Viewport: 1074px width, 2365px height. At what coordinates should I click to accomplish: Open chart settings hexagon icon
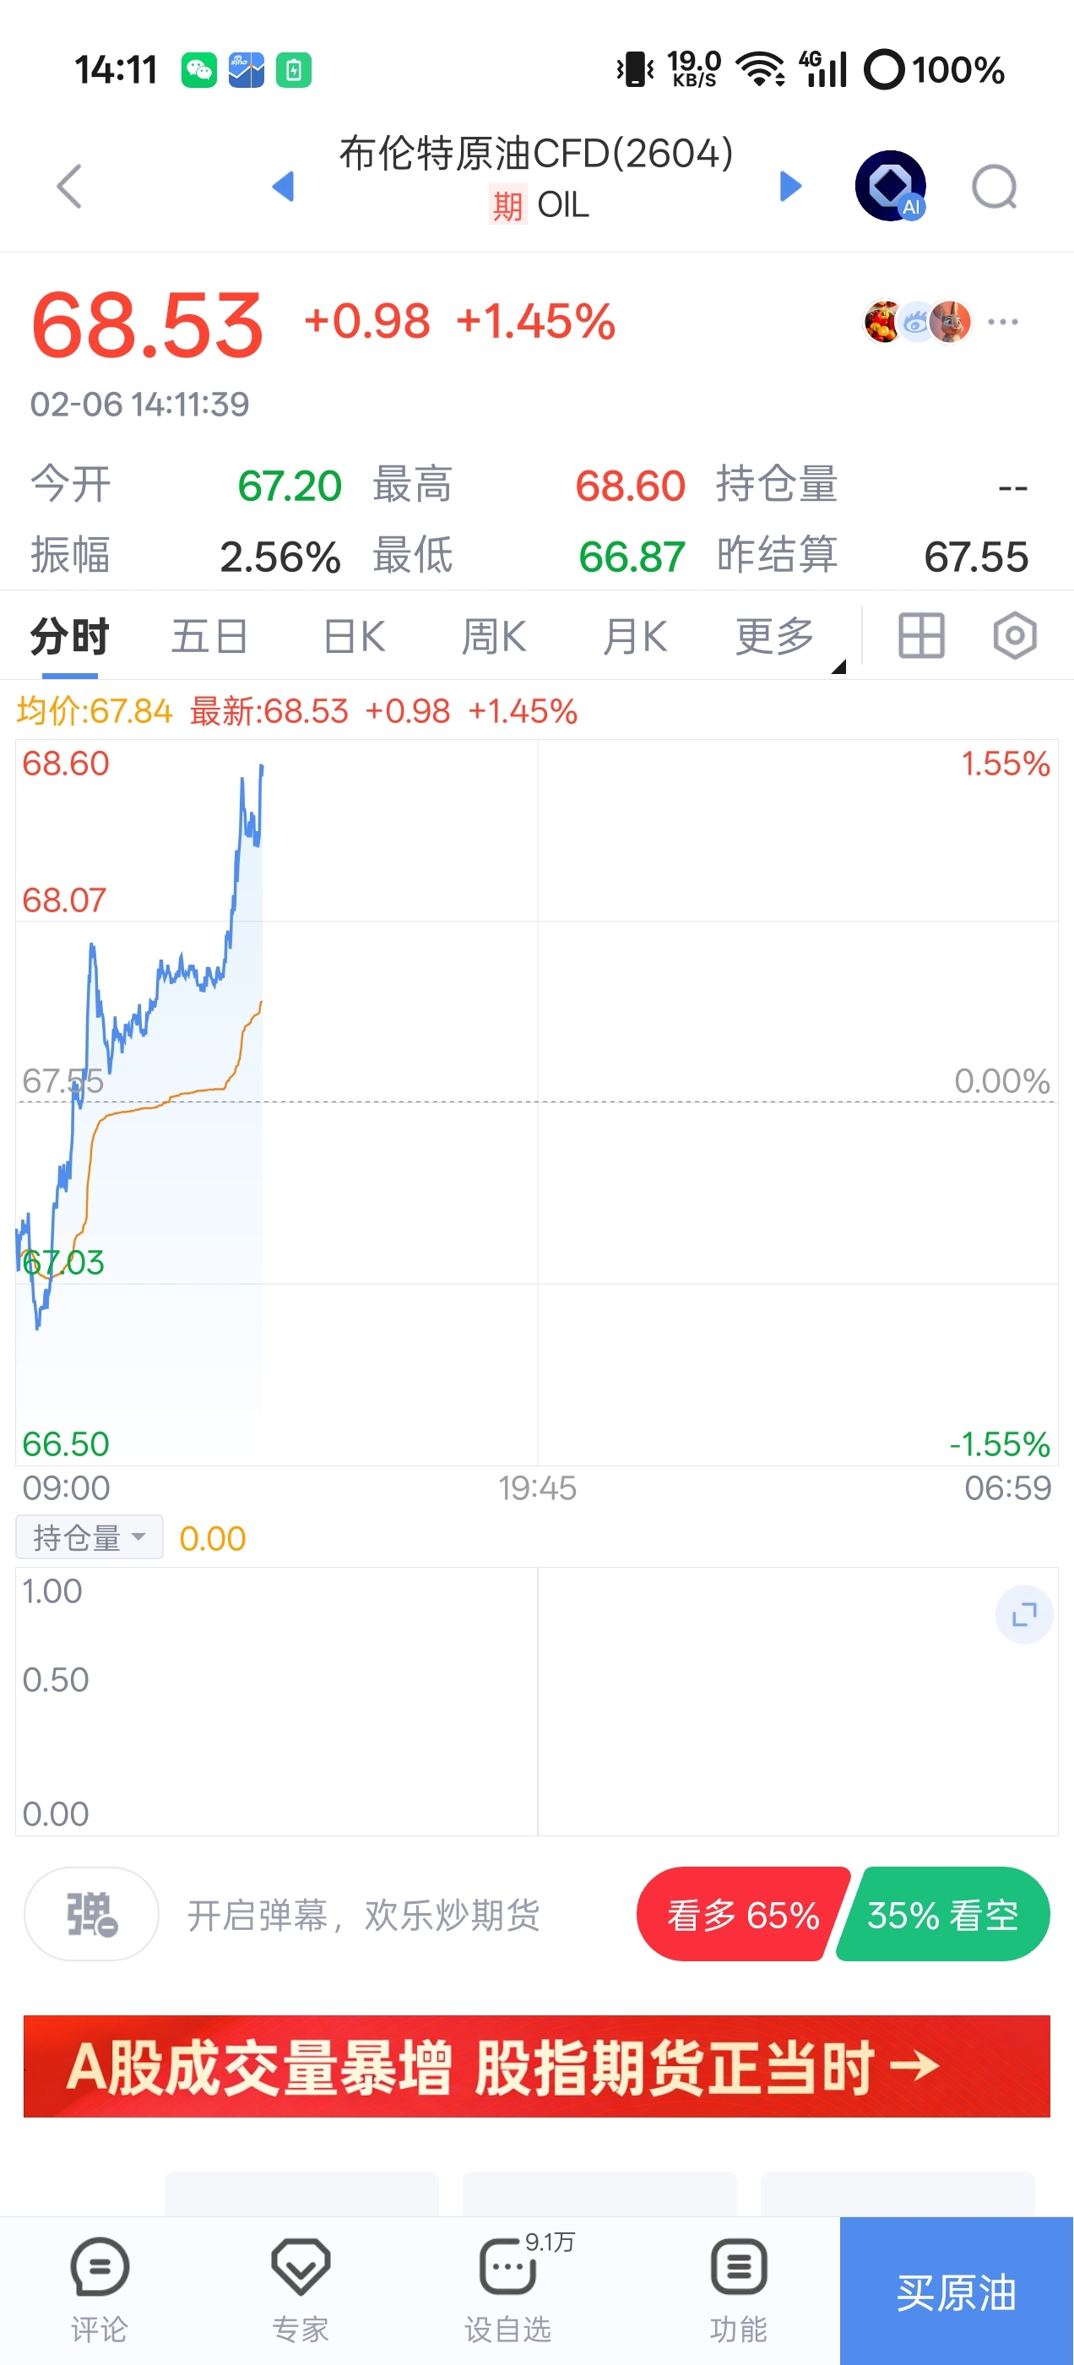point(1014,635)
